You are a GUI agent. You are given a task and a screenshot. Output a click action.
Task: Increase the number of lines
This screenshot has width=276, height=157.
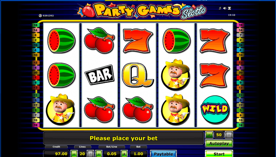pos(90,154)
